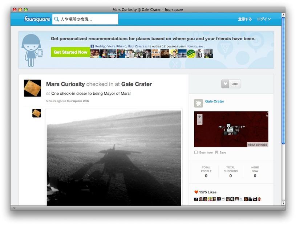Click the scrollbar up arrow
Image resolution: width=296 pixels, height=225 pixels.
[x=283, y=14]
